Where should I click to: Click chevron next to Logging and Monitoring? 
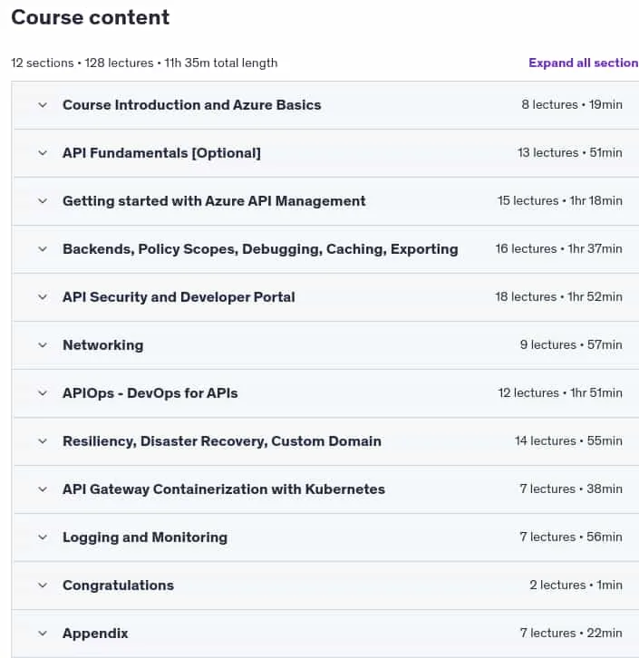[43, 537]
